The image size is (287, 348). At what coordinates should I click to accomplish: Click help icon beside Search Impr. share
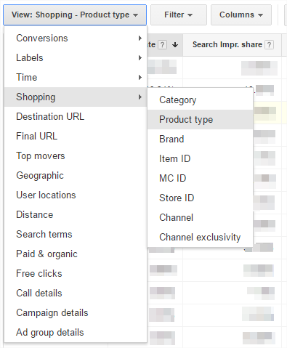click(269, 45)
